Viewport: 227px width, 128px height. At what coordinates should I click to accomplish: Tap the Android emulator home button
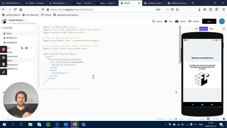click(x=202, y=105)
